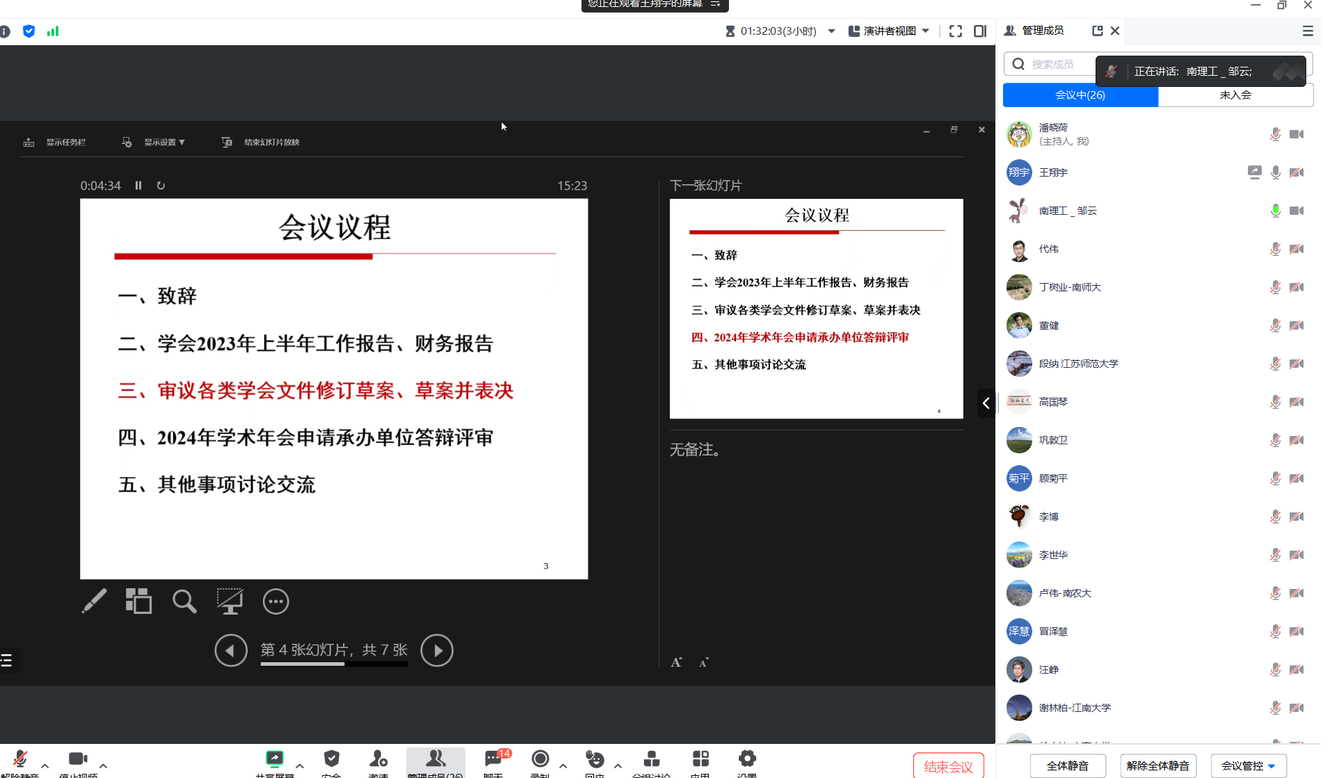
Task: Collapse members panel with left chevron
Action: (986, 403)
